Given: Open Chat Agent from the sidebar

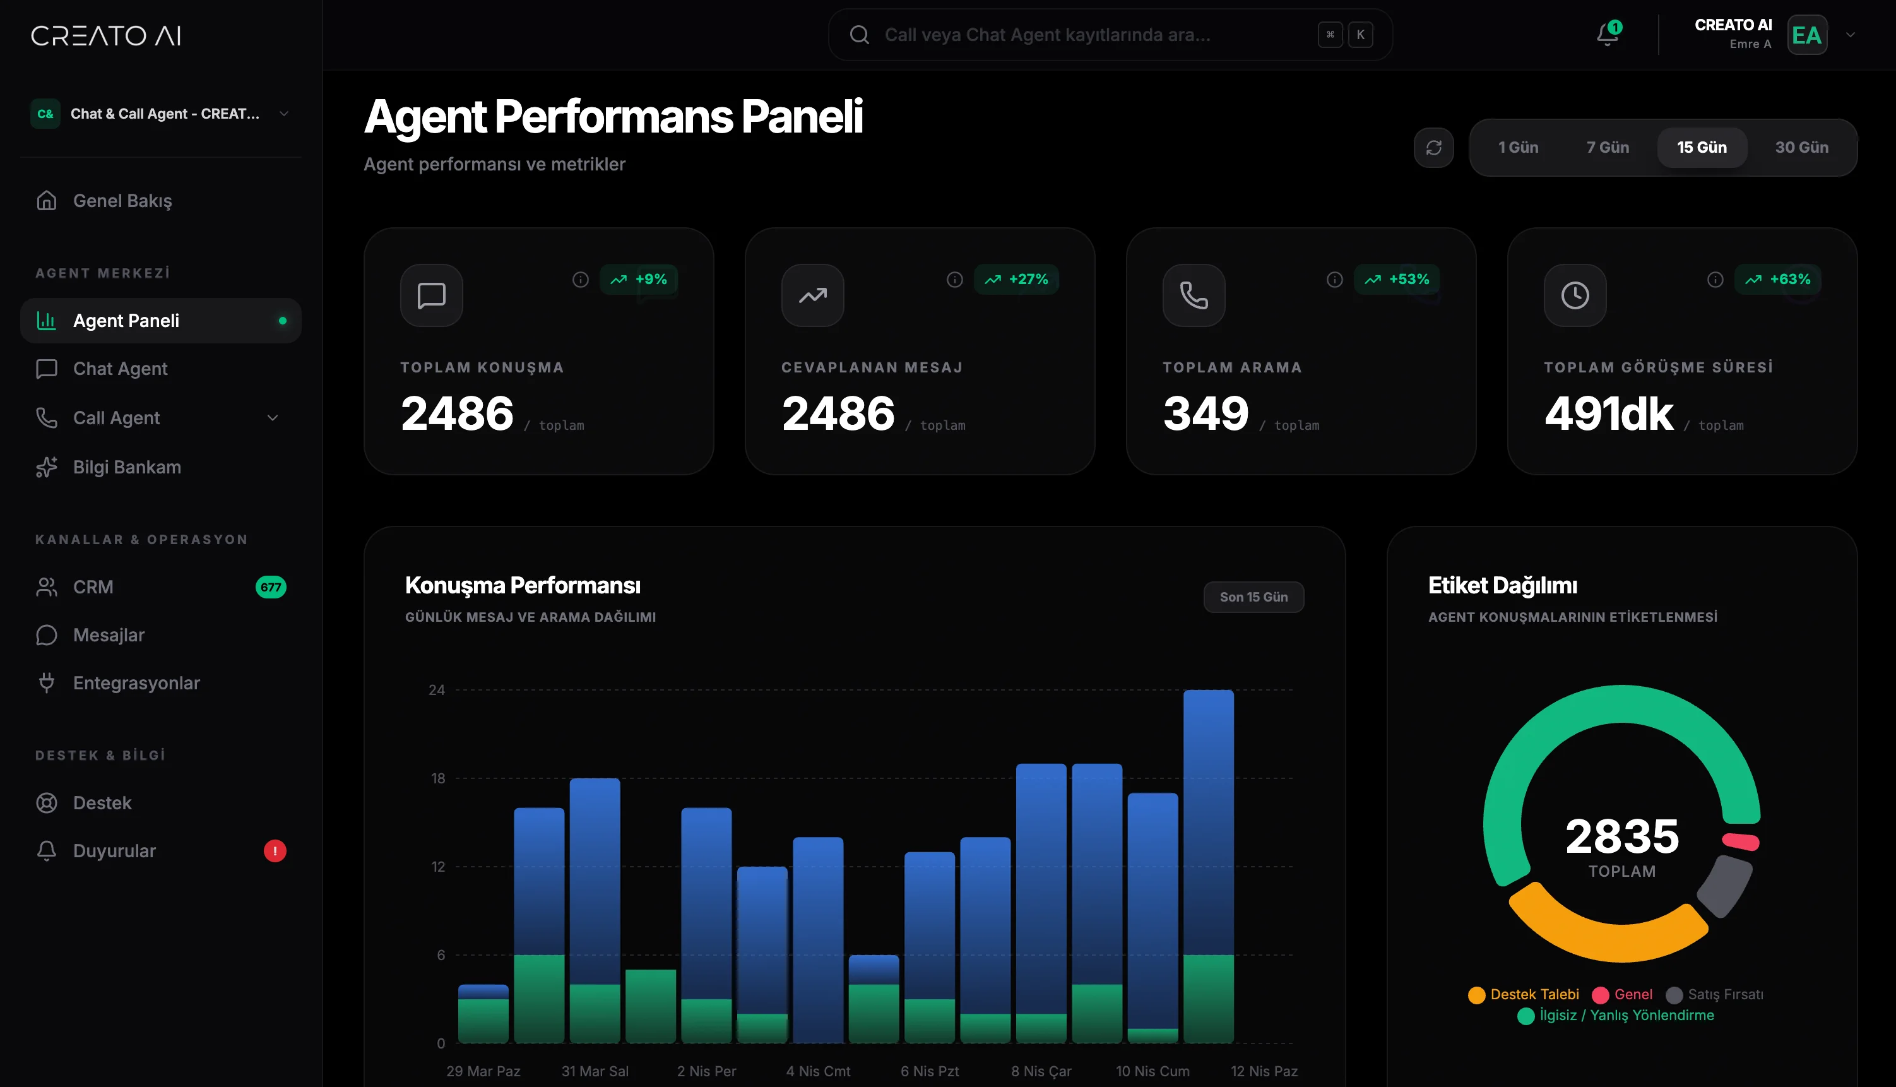Looking at the screenshot, I should (119, 369).
